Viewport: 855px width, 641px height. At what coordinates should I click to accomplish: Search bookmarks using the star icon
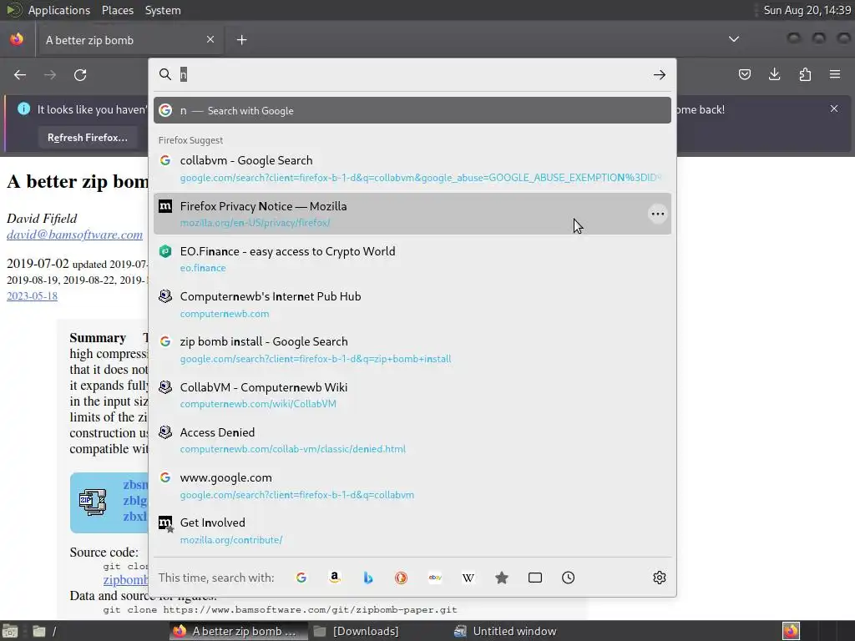pyautogui.click(x=502, y=578)
